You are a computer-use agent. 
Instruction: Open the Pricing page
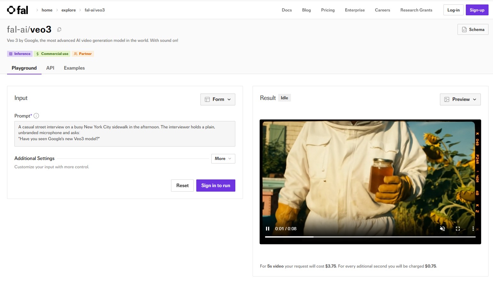(328, 10)
